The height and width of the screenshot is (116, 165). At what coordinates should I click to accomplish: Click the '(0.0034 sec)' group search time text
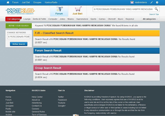41,77
